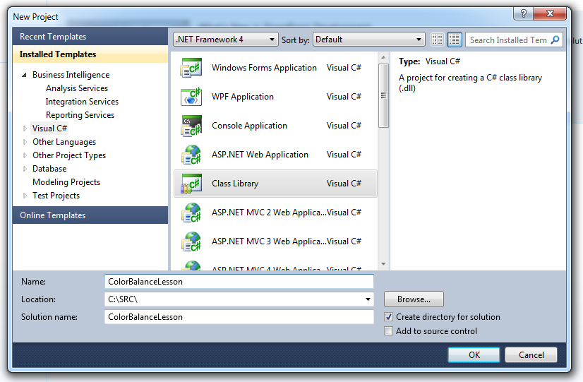This screenshot has width=583, height=382.
Task: Click the OK button
Action: click(x=474, y=355)
